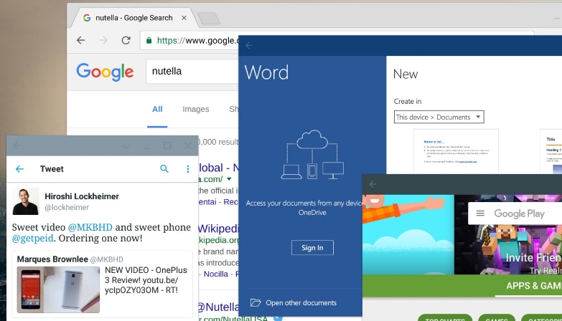The width and height of the screenshot is (562, 321).
Task: Click the Google logo
Action: [105, 72]
